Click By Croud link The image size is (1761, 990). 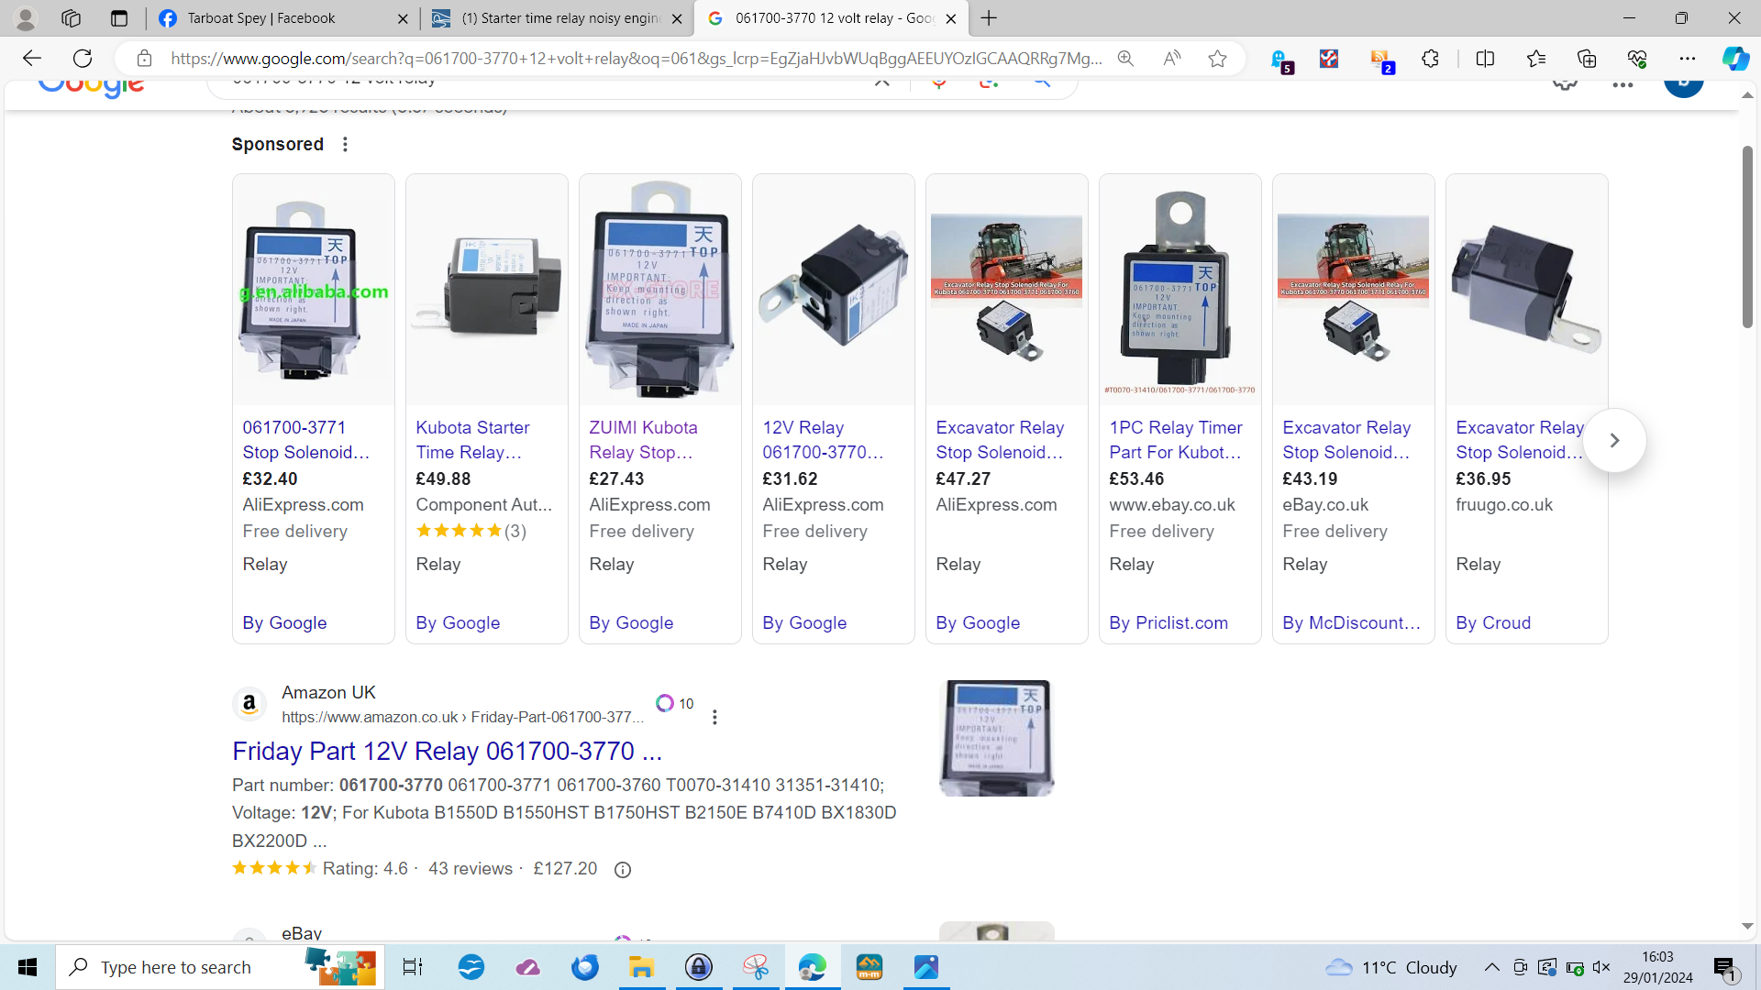point(1493,623)
